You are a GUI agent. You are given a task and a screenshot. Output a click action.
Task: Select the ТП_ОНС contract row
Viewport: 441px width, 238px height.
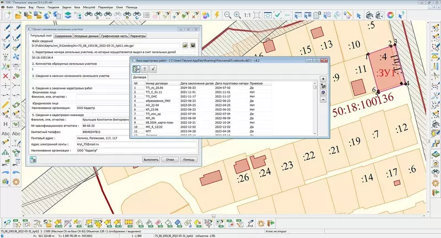(x=152, y=97)
